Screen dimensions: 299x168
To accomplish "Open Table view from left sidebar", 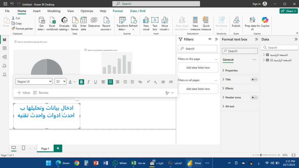I will [4, 48].
